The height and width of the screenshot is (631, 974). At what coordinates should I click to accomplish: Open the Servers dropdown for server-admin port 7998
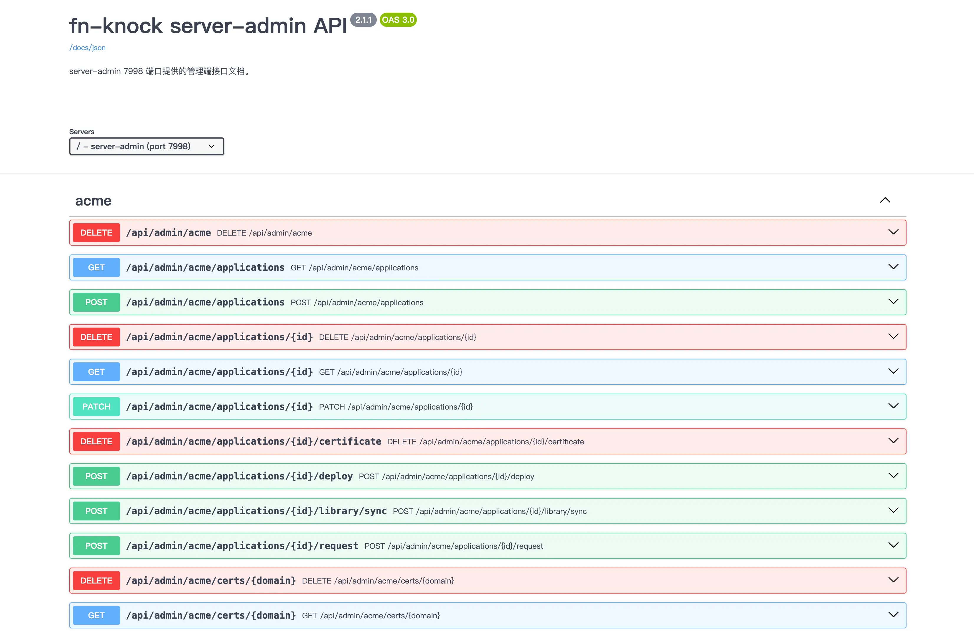click(147, 146)
